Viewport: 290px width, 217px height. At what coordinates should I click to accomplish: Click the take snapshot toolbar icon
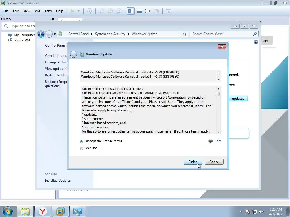point(102,11)
